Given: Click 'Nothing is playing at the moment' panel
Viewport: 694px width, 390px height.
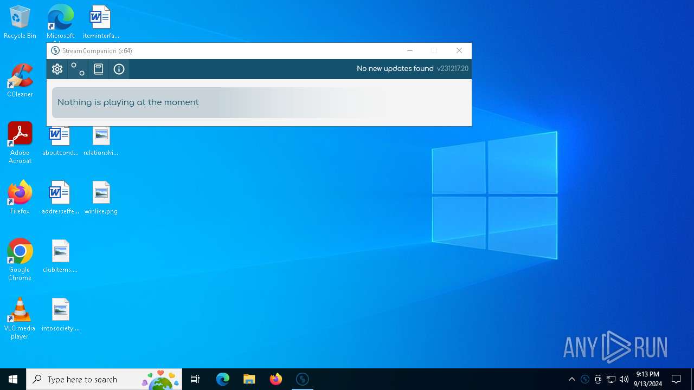Looking at the screenshot, I should 220,102.
